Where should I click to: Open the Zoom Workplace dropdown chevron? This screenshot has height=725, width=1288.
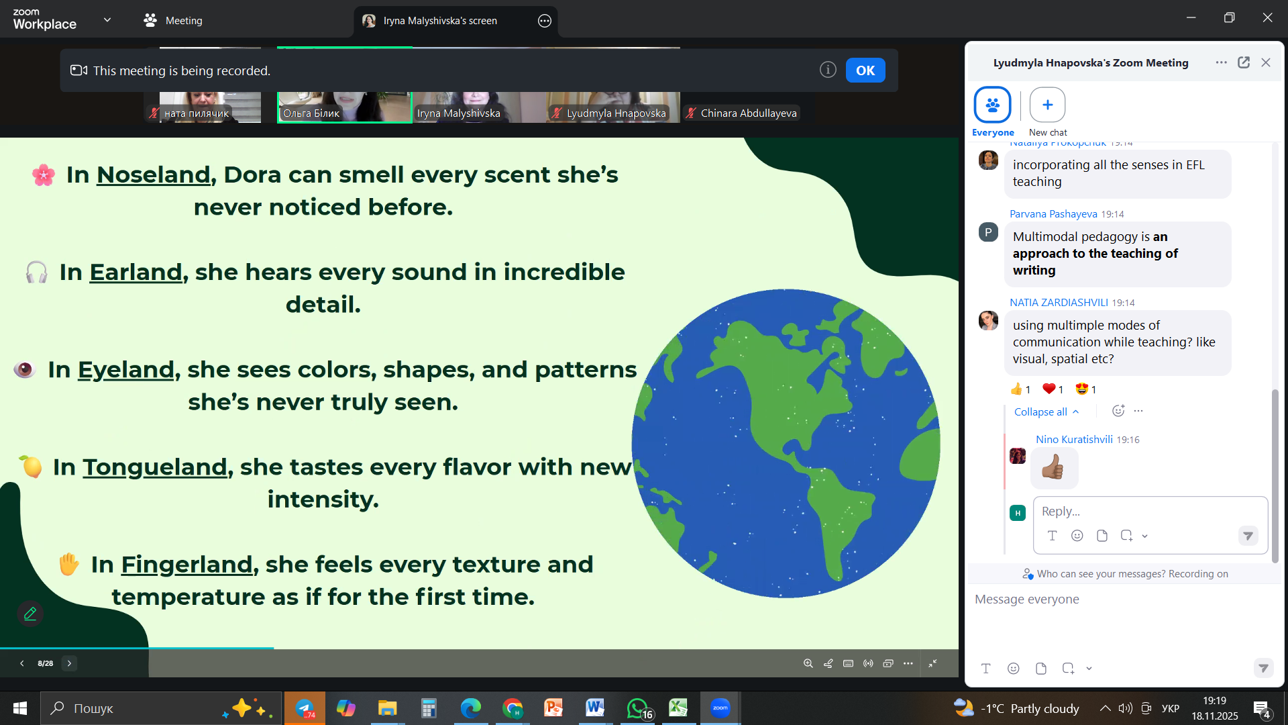(x=107, y=20)
